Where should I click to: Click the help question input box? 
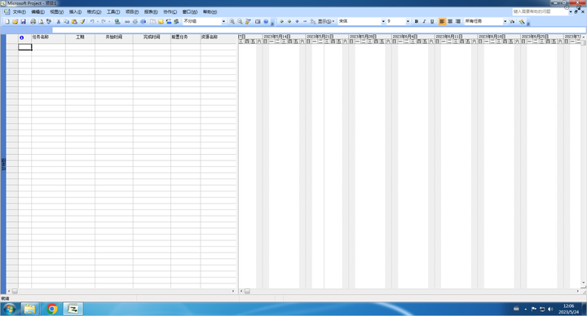(541, 11)
